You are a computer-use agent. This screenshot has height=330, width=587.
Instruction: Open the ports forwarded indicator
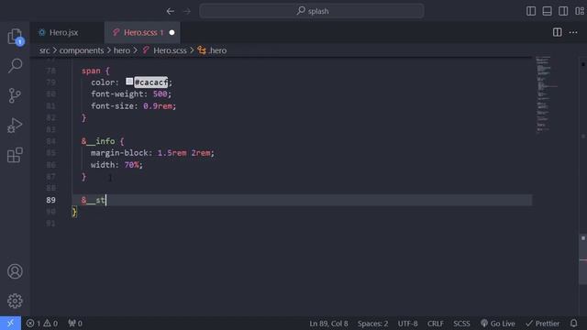point(75,324)
